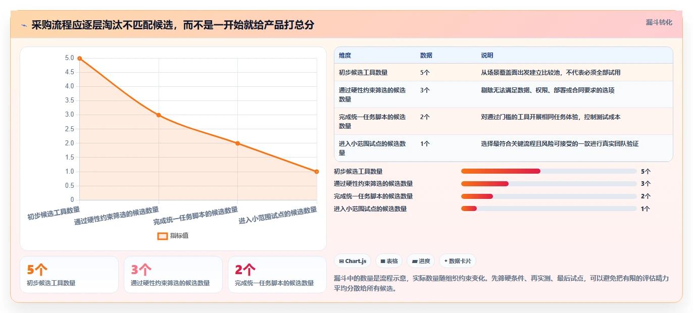Open the 2个 完成统一任务脚本 stat card
This screenshot has width=693, height=313.
277,275
